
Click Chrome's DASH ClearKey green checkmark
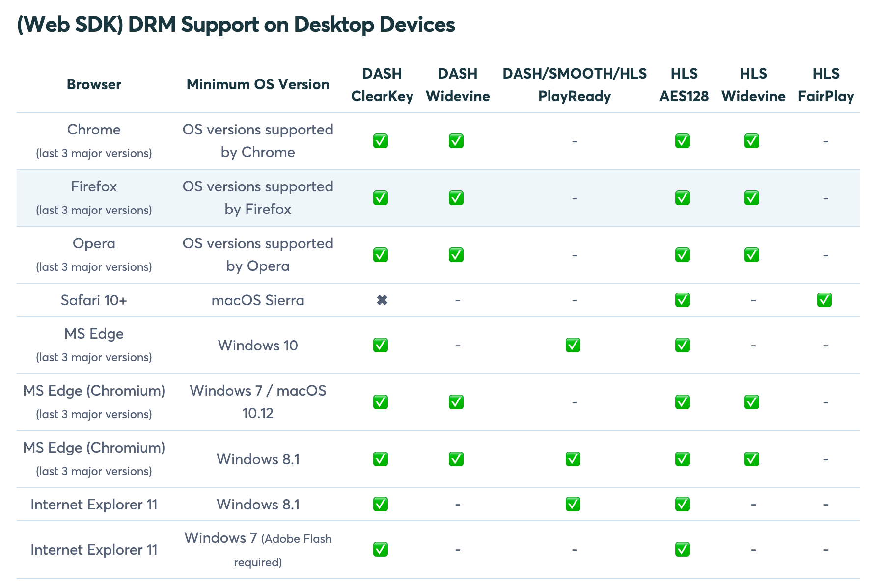(381, 141)
